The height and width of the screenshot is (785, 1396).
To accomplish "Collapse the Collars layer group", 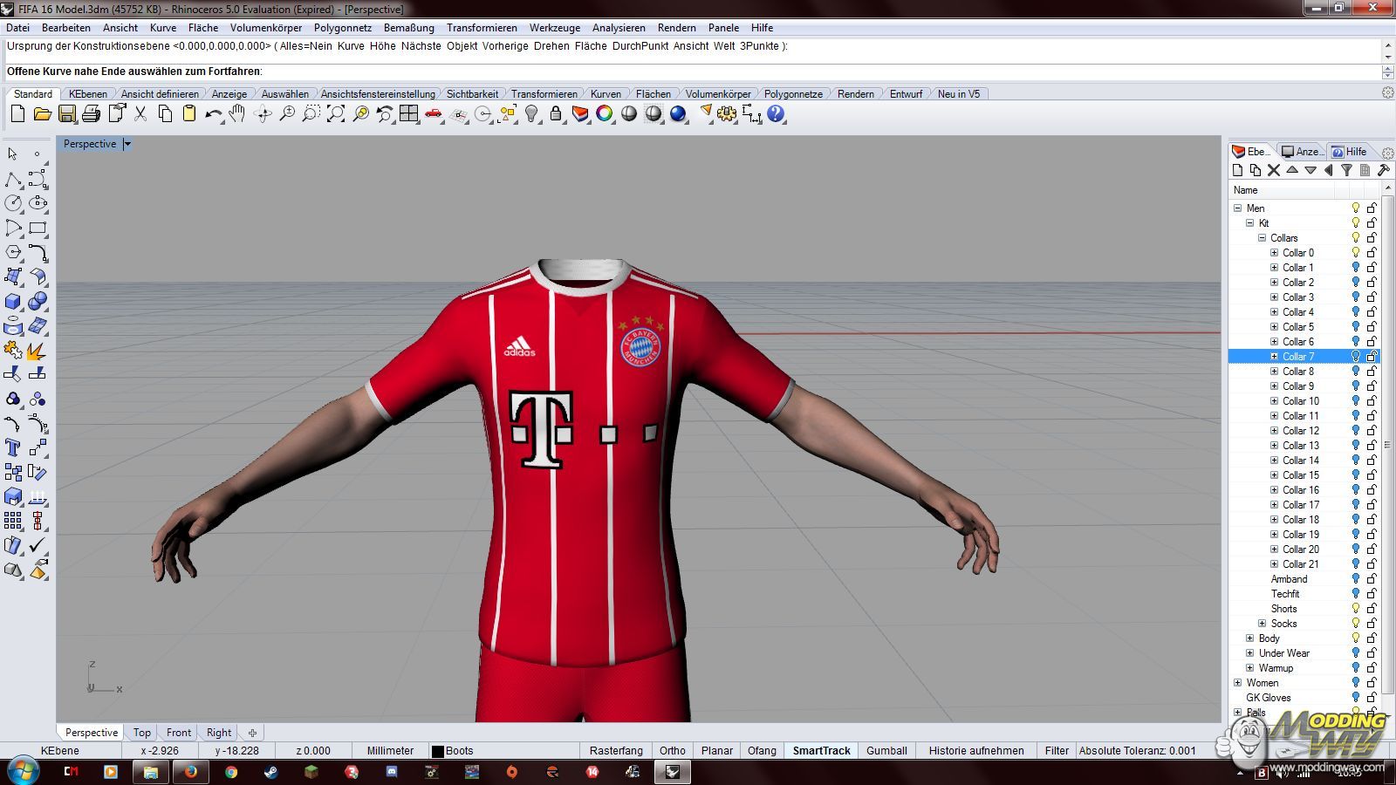I will (1262, 238).
